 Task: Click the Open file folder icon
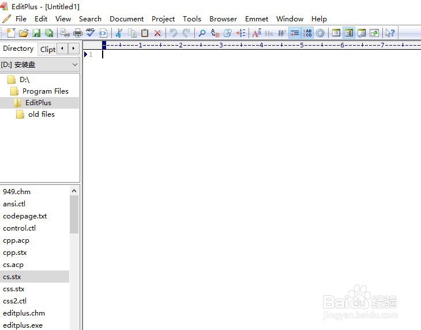pos(24,33)
